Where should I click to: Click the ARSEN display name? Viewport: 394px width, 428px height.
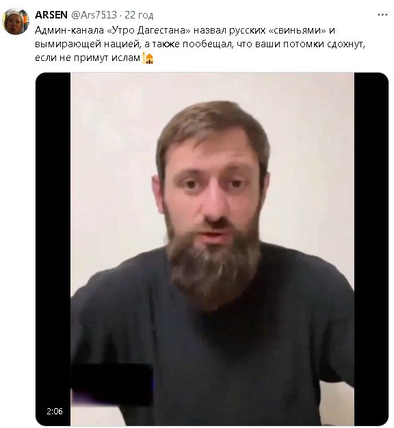[51, 15]
